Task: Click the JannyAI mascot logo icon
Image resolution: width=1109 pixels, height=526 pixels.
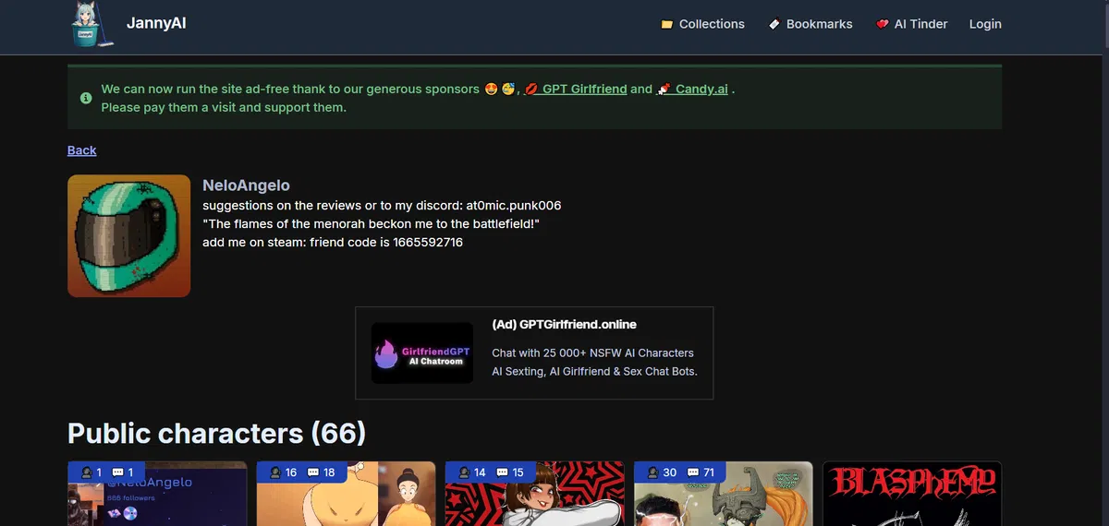Action: (x=91, y=23)
